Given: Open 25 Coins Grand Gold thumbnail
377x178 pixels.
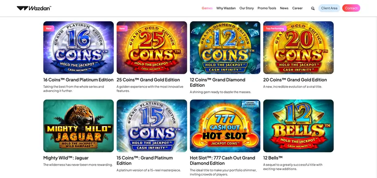Looking at the screenshot, I should pyautogui.click(x=152, y=48).
